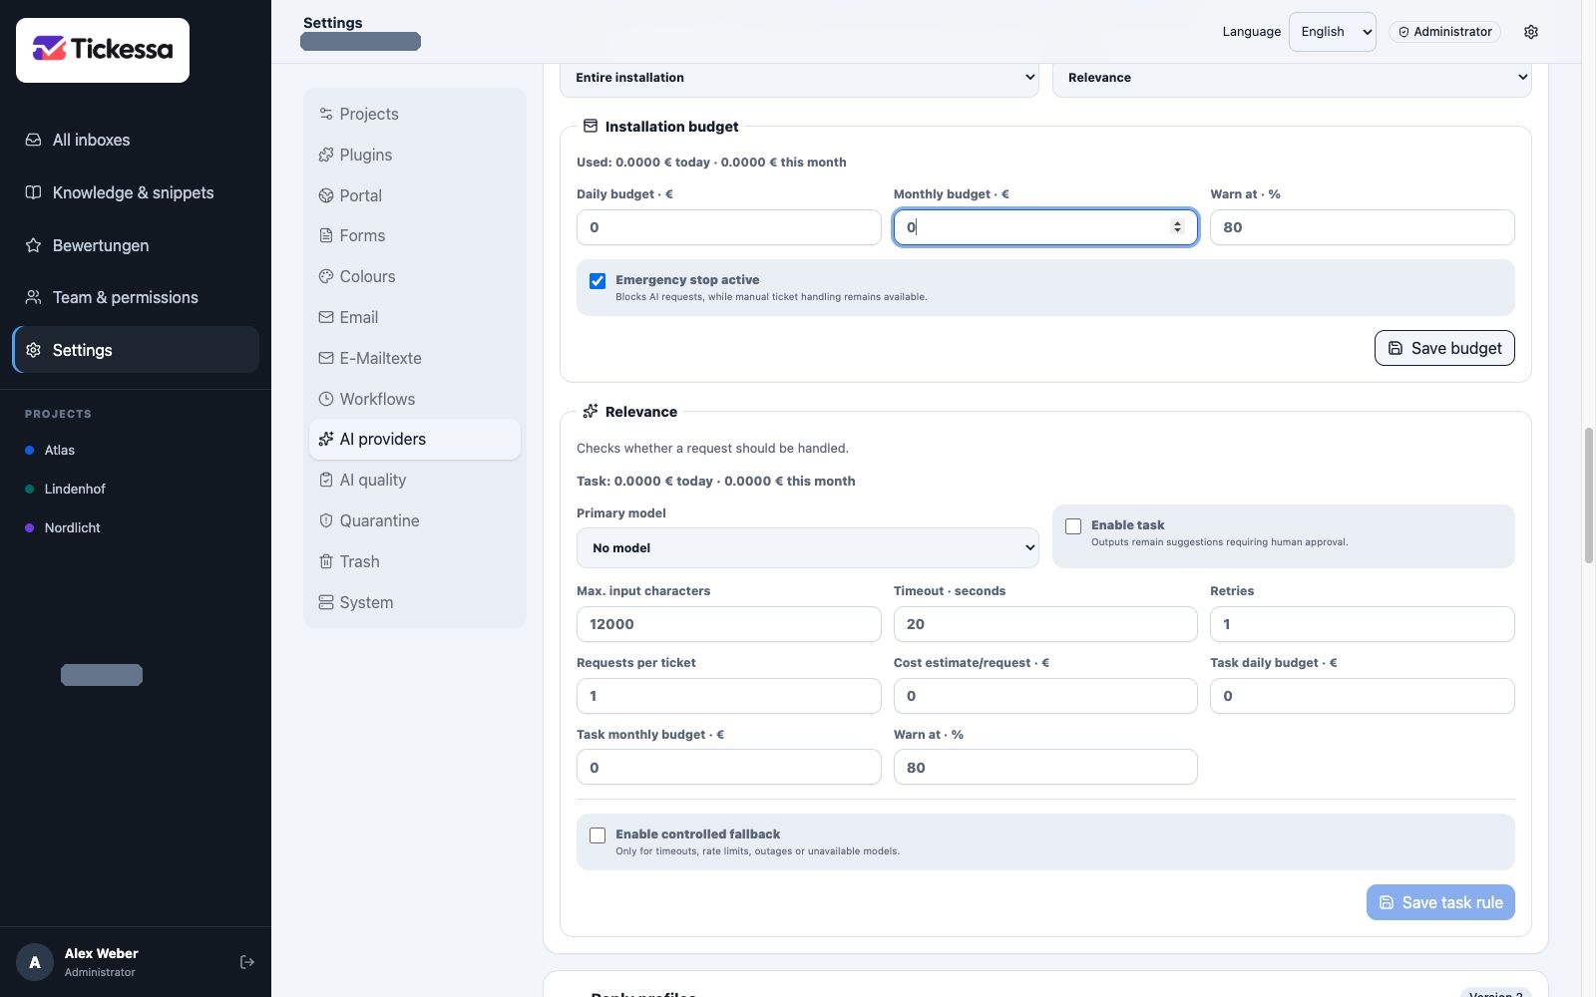The height and width of the screenshot is (997, 1596).
Task: Click the System server icon
Action: click(x=326, y=602)
